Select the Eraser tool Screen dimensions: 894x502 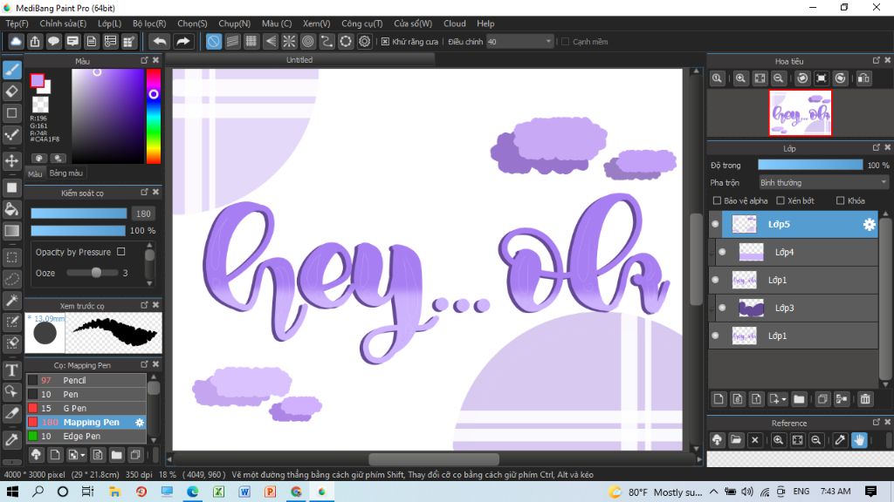pyautogui.click(x=12, y=91)
